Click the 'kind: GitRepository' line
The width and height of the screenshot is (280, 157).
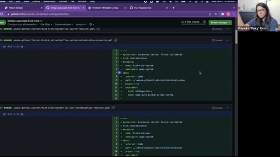[x=140, y=91]
